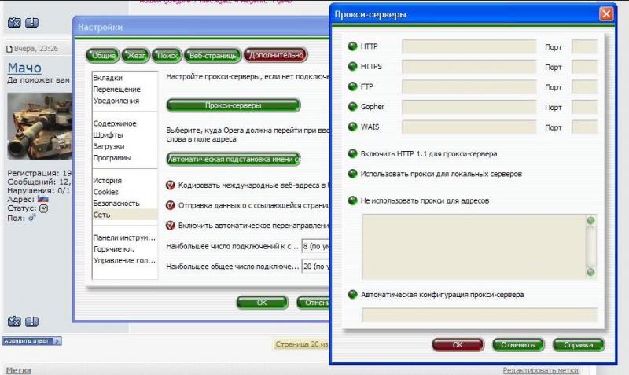Click the flag icon next to Адрес
629x375 pixels.
pyautogui.click(x=42, y=199)
